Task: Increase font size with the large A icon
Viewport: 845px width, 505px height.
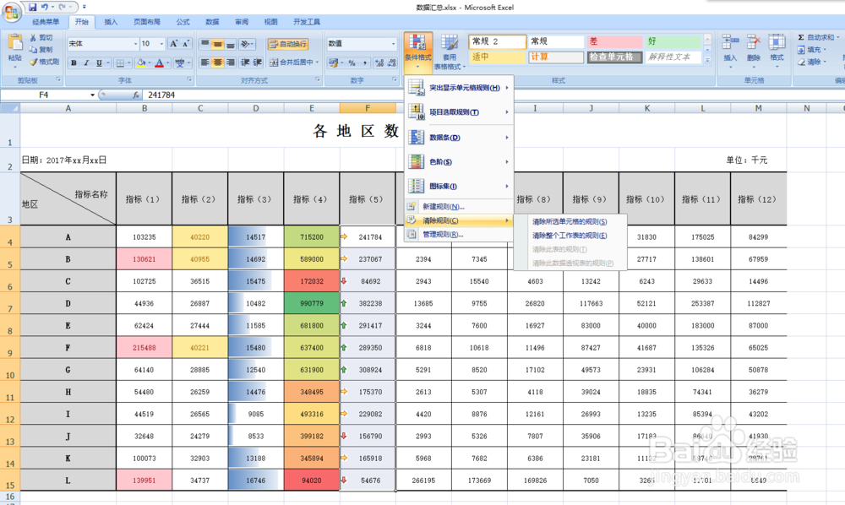Action: pyautogui.click(x=173, y=44)
